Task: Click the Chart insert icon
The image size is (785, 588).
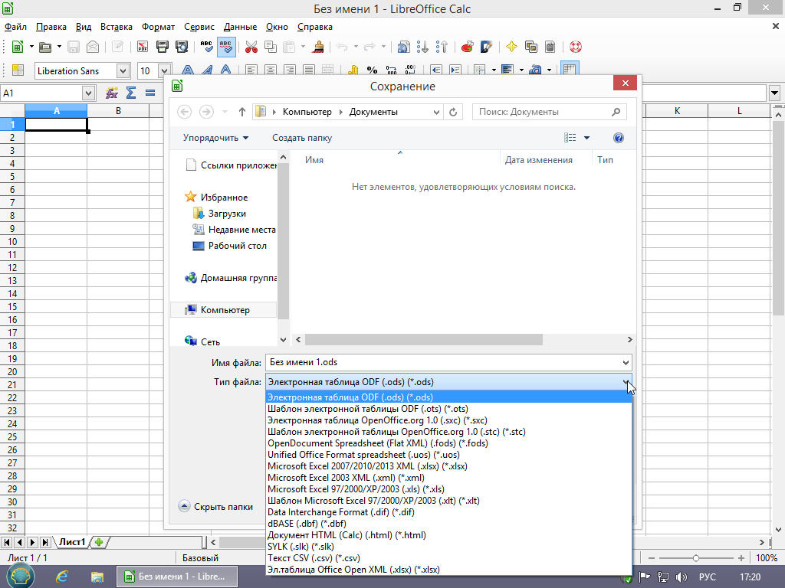Action: pyautogui.click(x=467, y=47)
